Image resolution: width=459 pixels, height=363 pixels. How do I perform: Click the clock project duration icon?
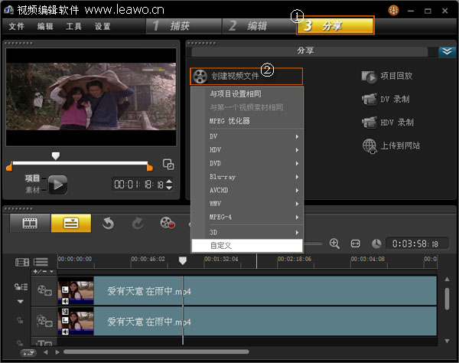coord(376,244)
